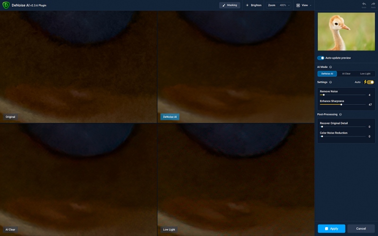Open the View layout dropdown

[x=303, y=5]
